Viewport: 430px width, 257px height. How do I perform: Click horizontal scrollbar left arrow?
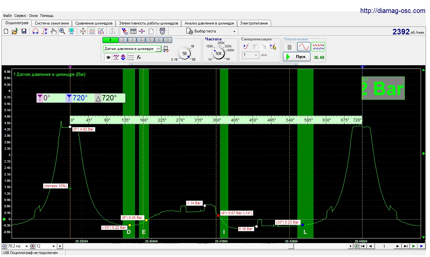click(x=60, y=246)
